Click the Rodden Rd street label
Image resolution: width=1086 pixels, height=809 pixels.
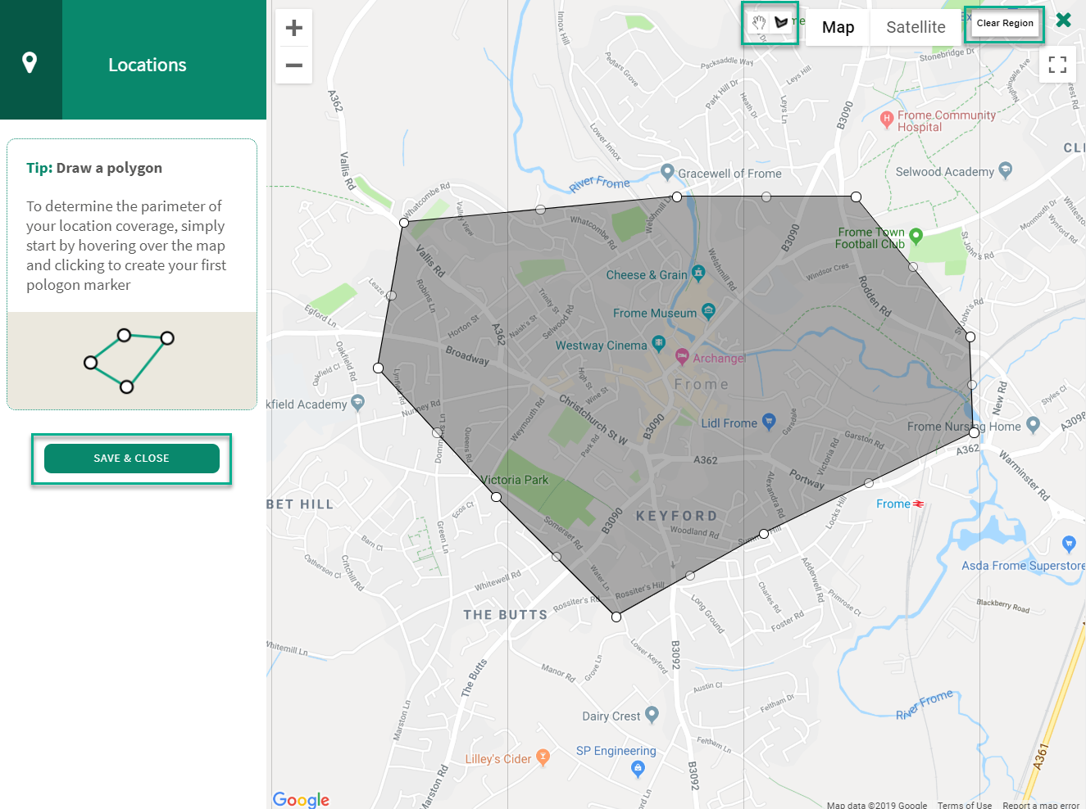875,296
